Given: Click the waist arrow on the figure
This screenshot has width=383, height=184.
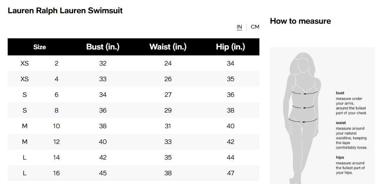Looking at the screenshot, I should [303, 107].
